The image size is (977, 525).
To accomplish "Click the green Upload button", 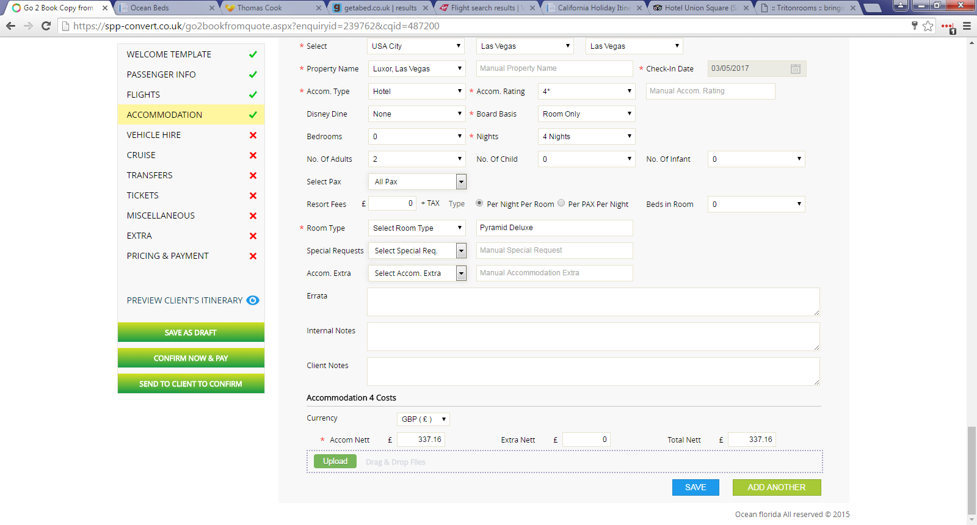I will pos(335,462).
